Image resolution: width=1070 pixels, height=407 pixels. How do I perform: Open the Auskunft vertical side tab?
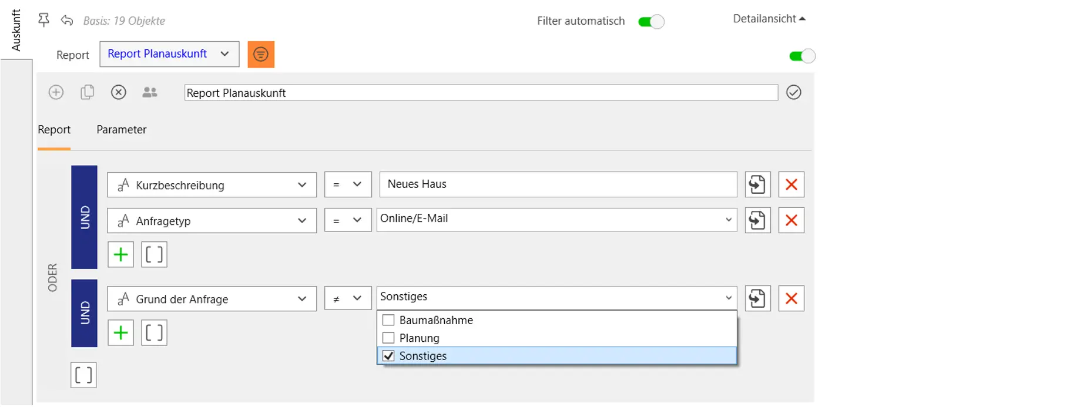16,29
